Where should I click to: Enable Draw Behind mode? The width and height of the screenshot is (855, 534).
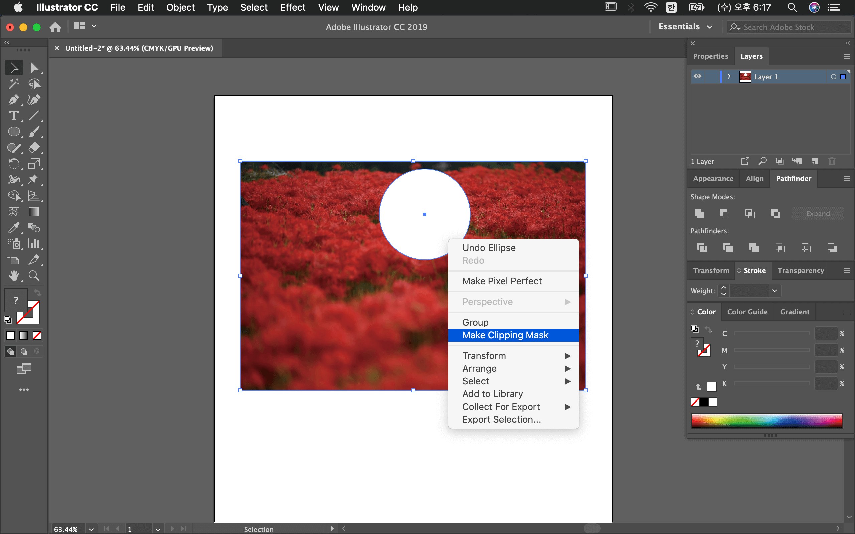tap(24, 352)
